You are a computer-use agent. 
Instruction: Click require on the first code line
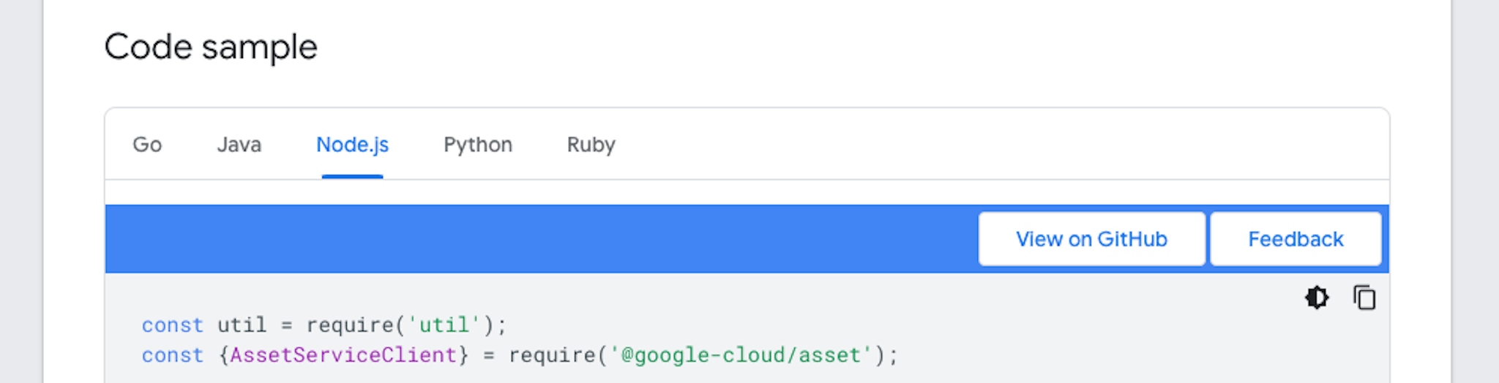350,325
